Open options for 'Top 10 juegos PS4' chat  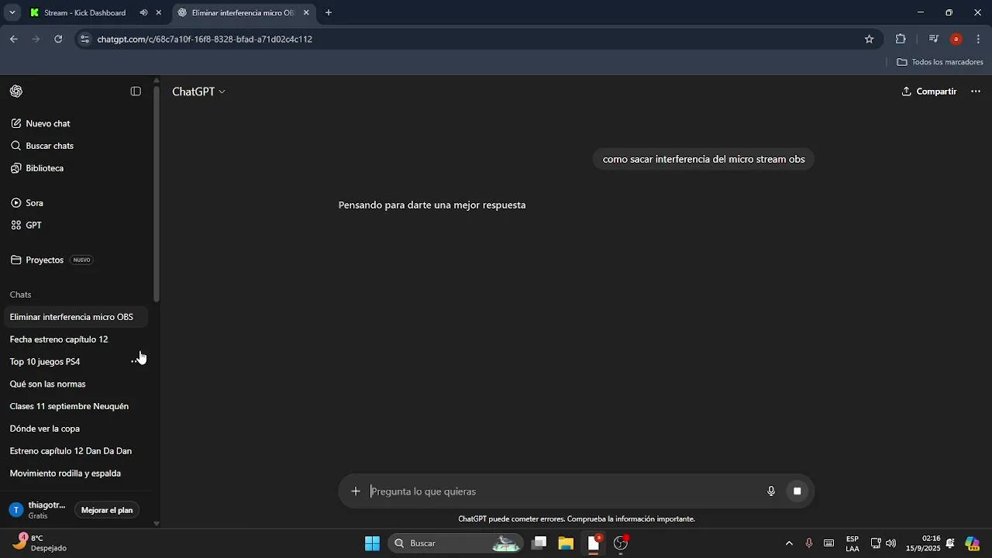tap(136, 362)
